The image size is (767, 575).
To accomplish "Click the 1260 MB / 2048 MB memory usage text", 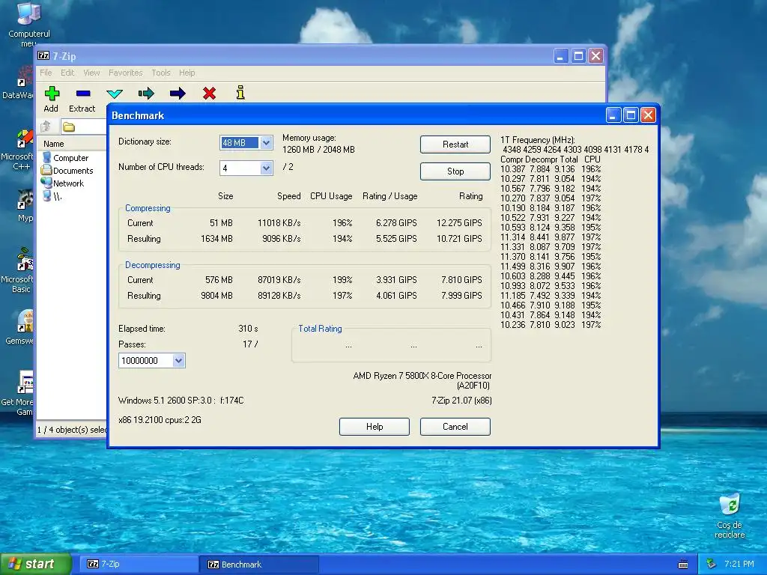I will 318,150.
